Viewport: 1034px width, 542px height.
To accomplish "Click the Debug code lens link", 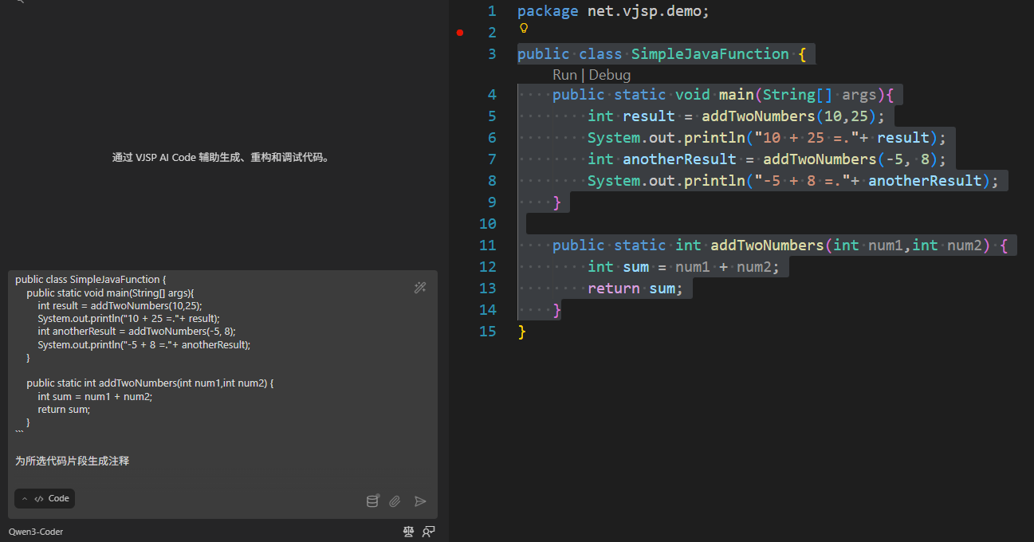I will [610, 75].
